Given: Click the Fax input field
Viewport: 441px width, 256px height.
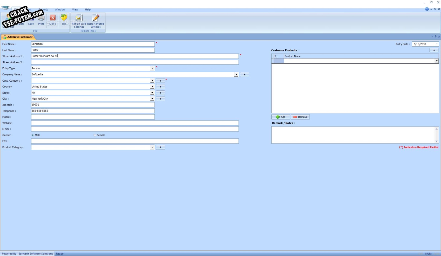Looking at the screenshot, I should 135,141.
